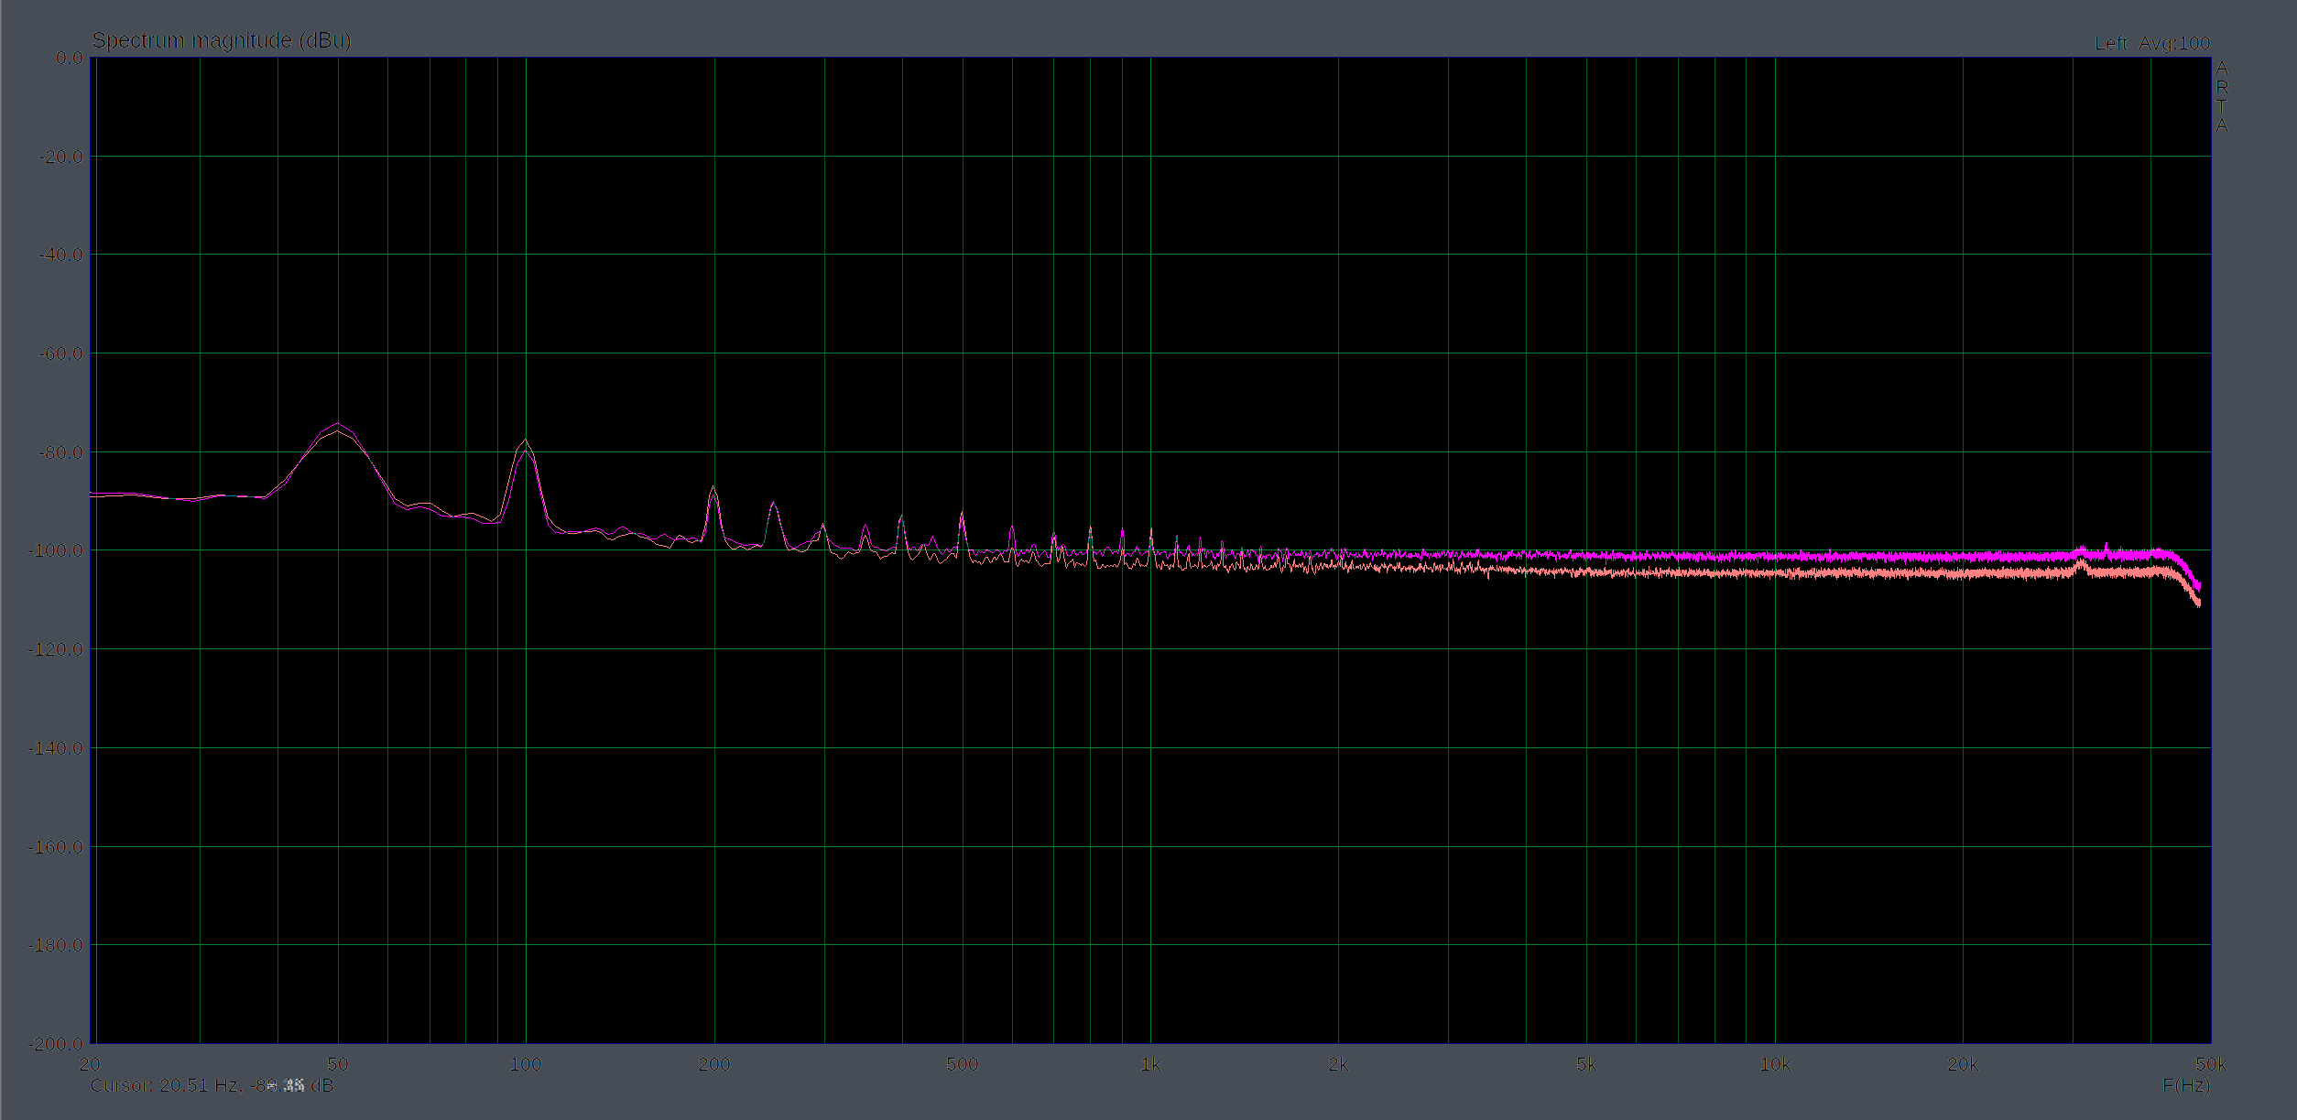
Task: Click the 1k frequency axis label
Action: point(1150,1064)
